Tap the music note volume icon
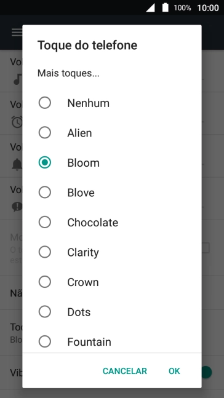 (17, 81)
